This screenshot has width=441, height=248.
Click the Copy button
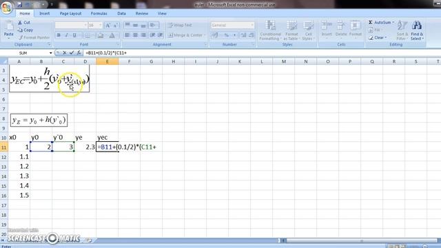(25, 30)
